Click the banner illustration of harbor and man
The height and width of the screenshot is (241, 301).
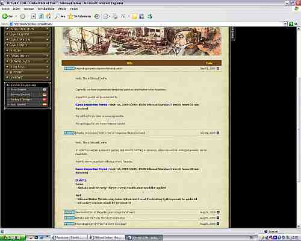(142, 41)
